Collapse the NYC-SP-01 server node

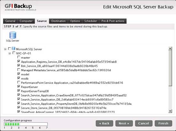[x=10, y=53]
